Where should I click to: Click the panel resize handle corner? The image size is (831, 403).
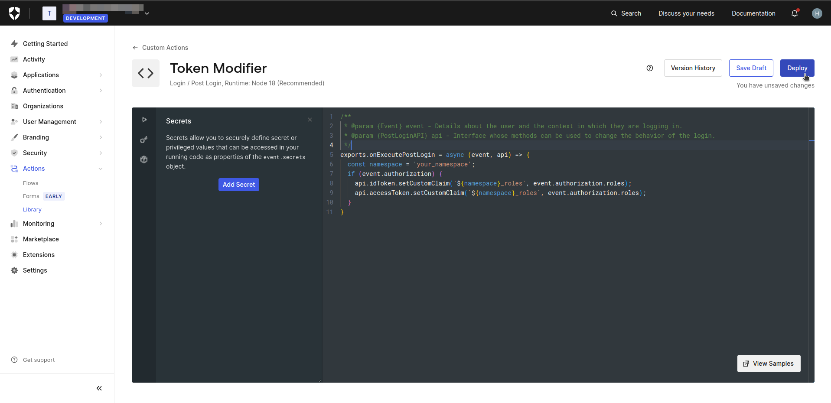[x=320, y=380]
